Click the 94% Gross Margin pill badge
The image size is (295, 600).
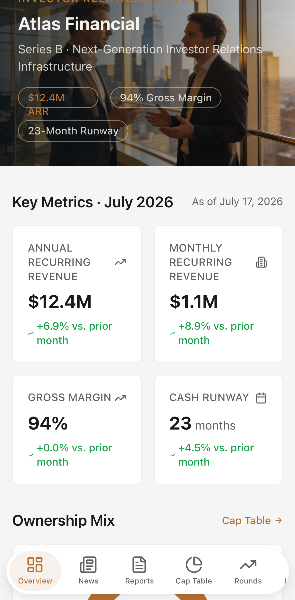point(166,98)
